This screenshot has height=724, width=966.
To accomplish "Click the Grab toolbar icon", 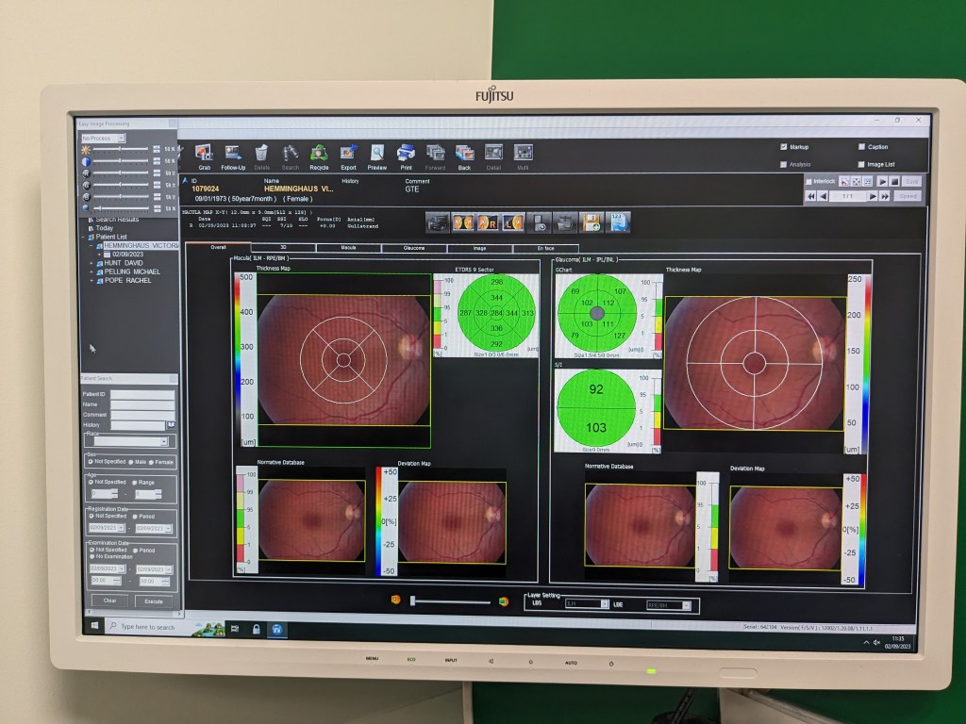I will pos(204,153).
